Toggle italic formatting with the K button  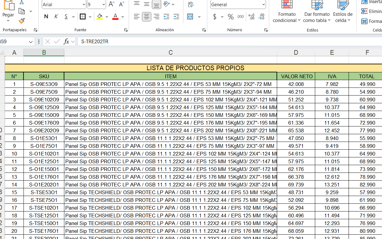pyautogui.click(x=56, y=17)
